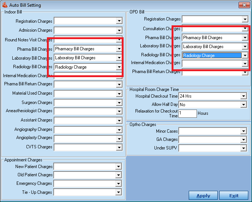Open Under SUPV charges dropdown

pos(243,148)
